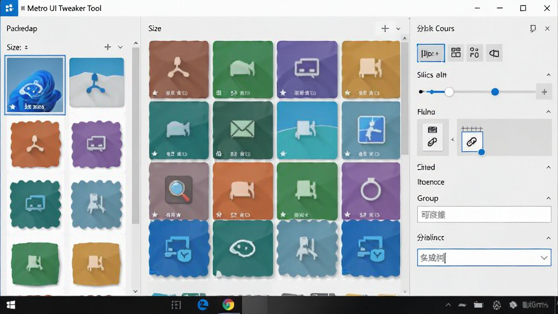This screenshot has width=558, height=314.
Task: Select the purple monitor tile in Size grid
Action: 307,69
